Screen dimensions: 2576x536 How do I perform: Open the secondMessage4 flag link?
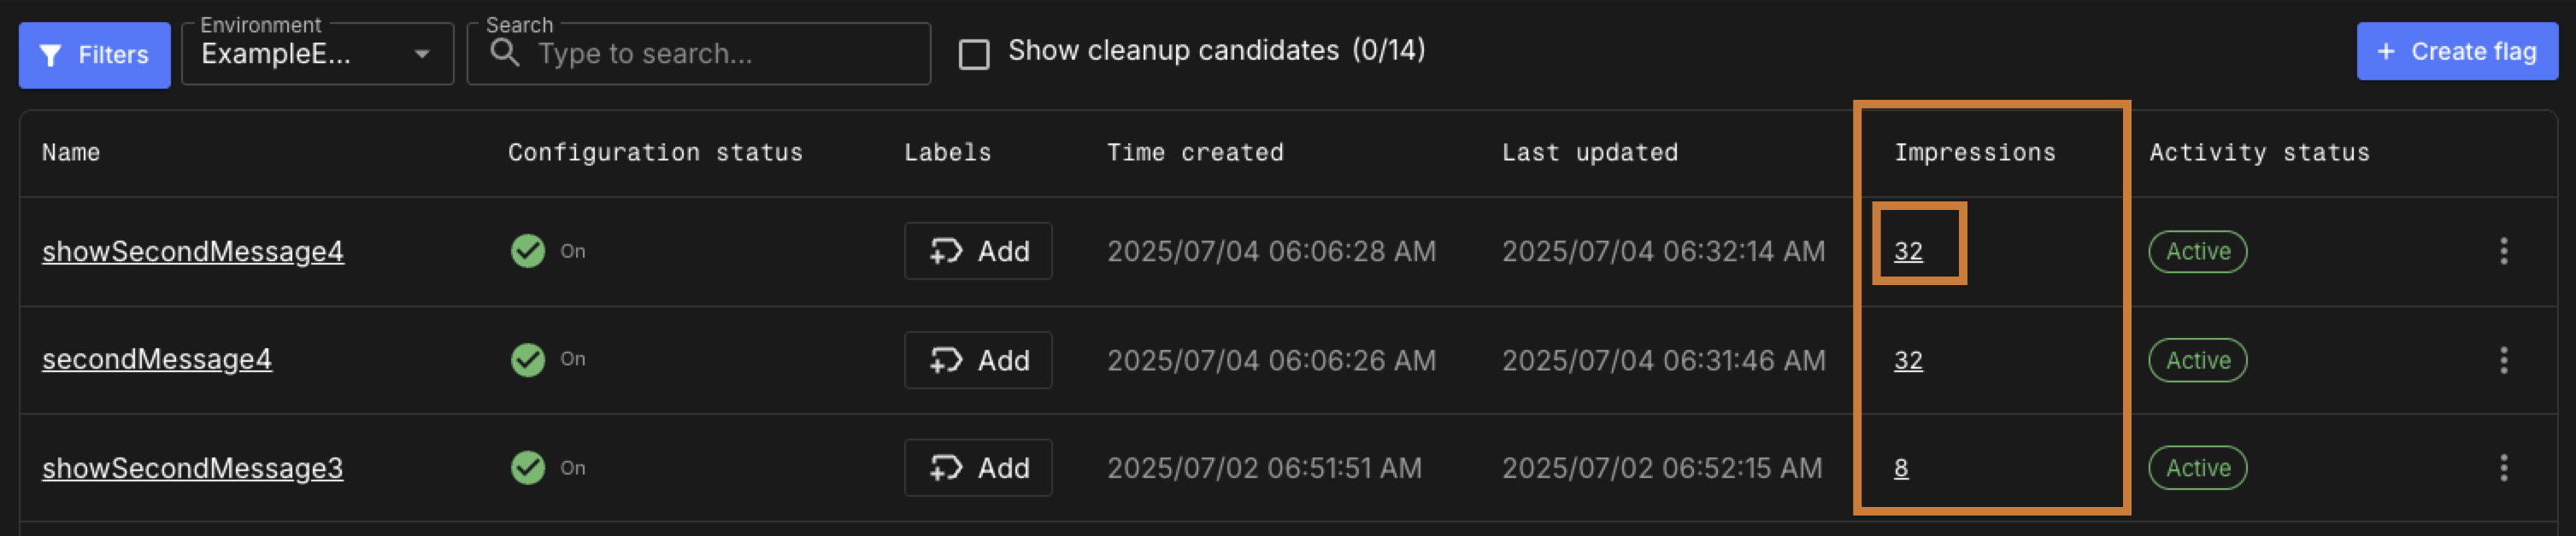(157, 359)
